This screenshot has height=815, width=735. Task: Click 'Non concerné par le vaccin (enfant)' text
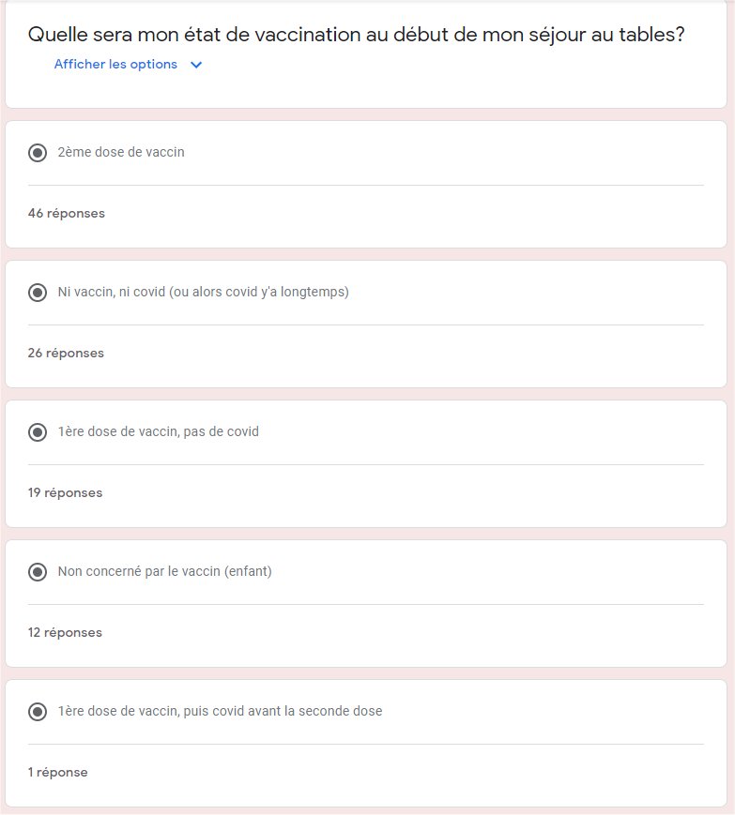(x=164, y=570)
